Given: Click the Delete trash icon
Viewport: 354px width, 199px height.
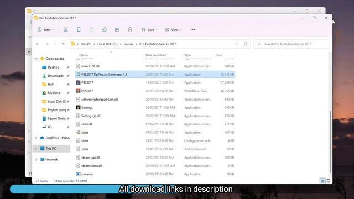Looking at the screenshot, I should (130, 29).
